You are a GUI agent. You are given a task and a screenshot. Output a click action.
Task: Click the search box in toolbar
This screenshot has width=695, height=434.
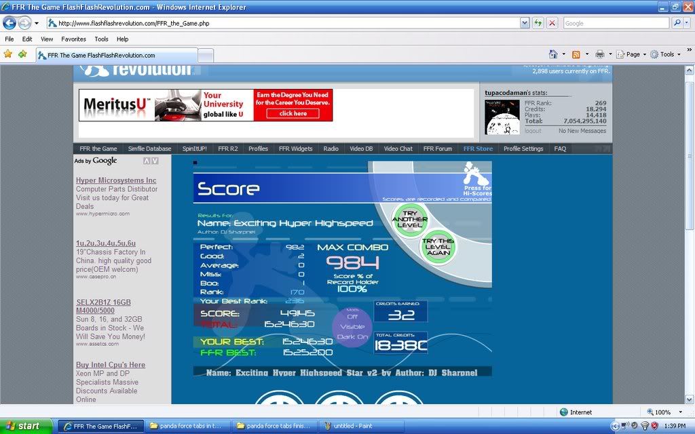click(616, 23)
